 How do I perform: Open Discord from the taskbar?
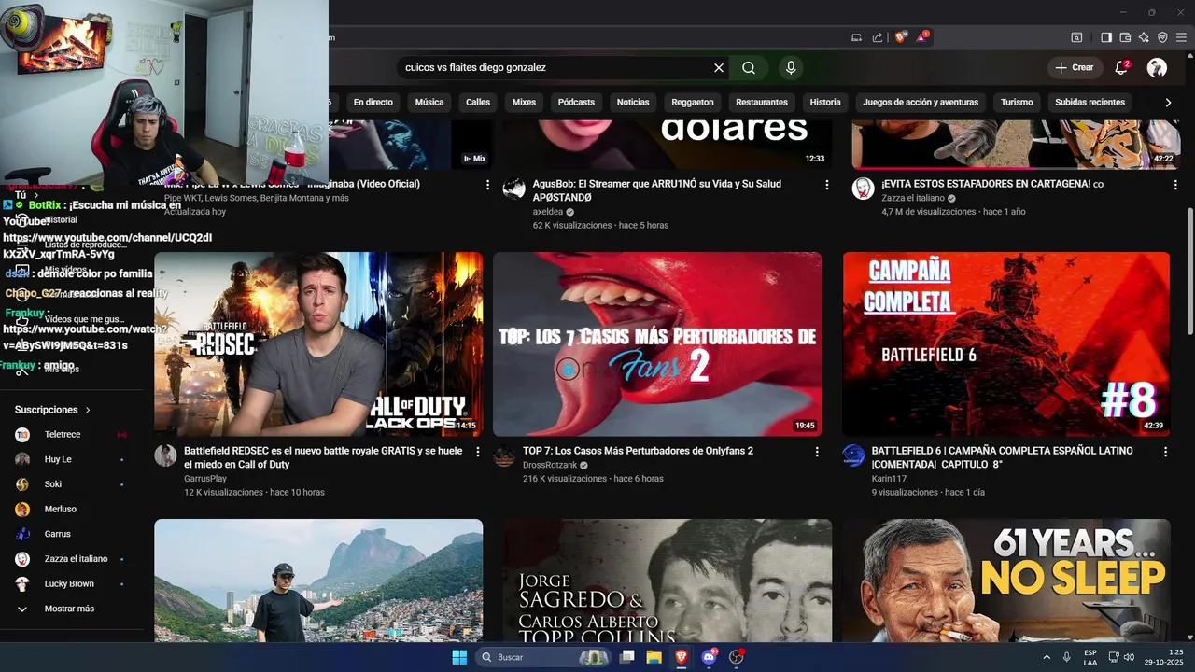pos(709,657)
